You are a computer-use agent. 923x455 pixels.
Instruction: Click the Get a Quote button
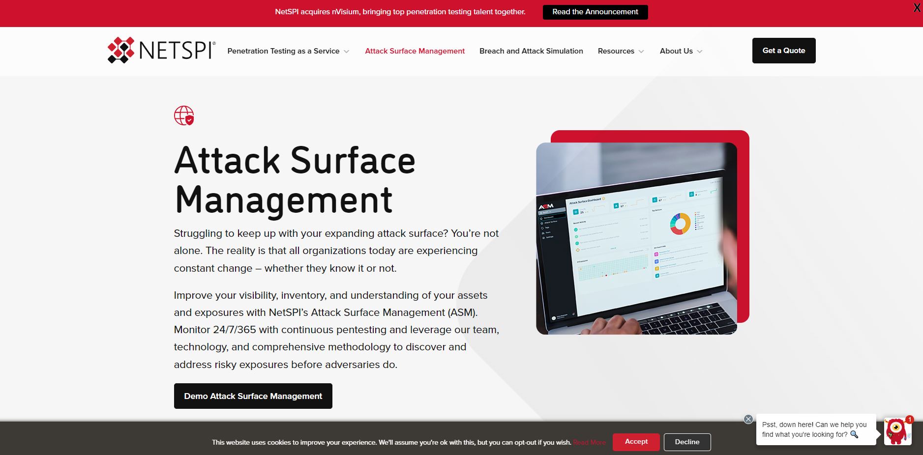(x=784, y=51)
